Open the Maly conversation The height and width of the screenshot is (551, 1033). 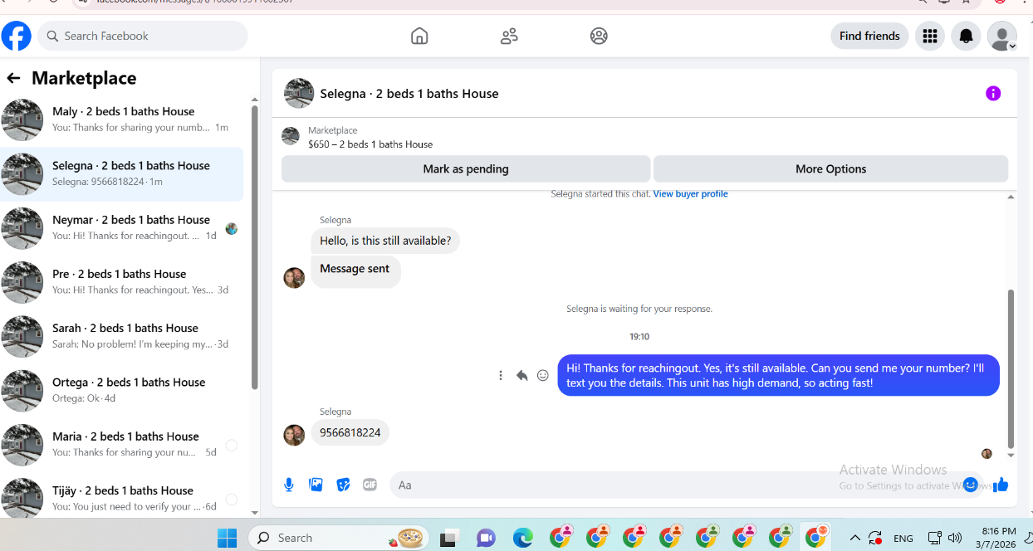pos(123,119)
